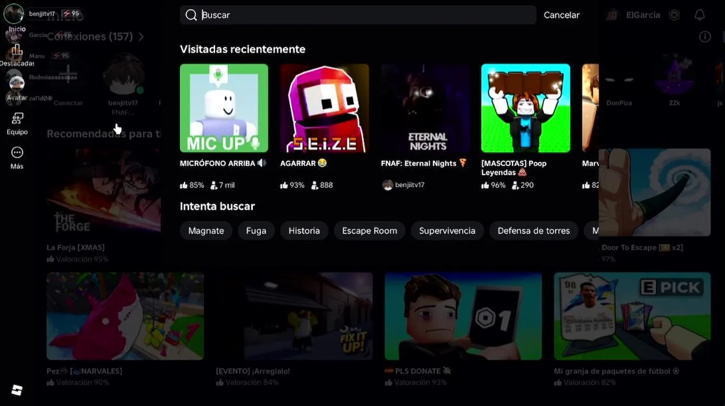The width and height of the screenshot is (725, 406).
Task: Open Poop Leyendas game thumbnail
Action: pos(526,108)
